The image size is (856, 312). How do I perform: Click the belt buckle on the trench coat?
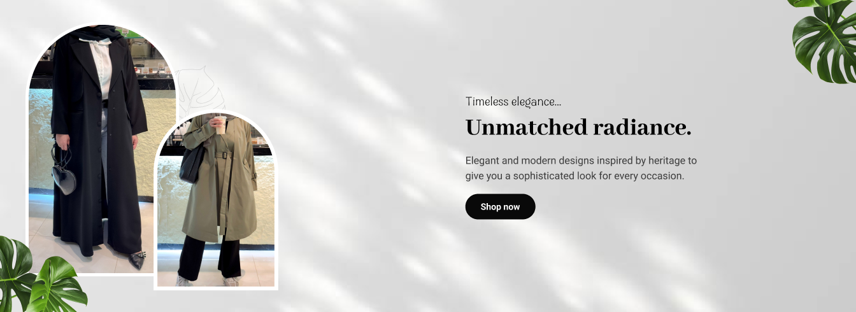pos(224,153)
